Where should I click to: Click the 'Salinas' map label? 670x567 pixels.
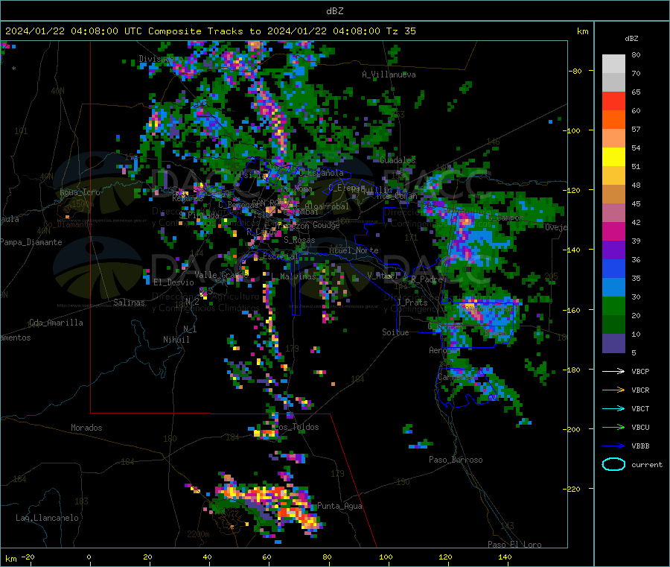[129, 302]
